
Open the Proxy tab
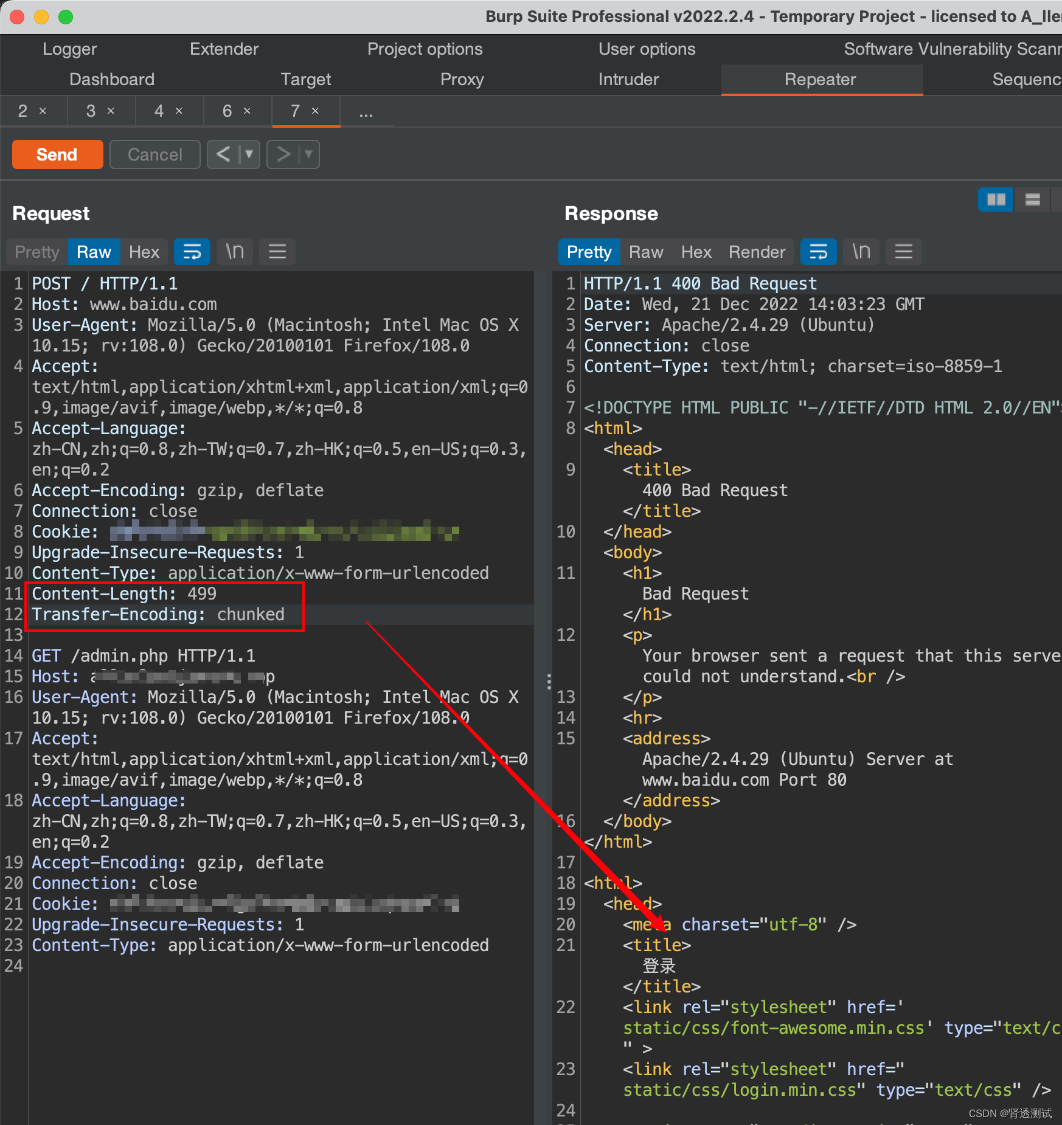[462, 79]
